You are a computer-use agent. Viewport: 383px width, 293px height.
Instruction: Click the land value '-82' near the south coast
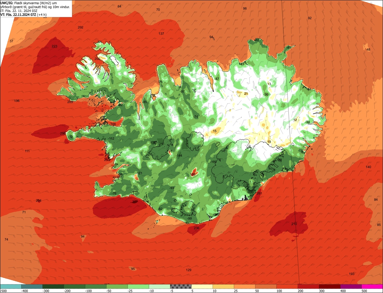click(x=160, y=209)
